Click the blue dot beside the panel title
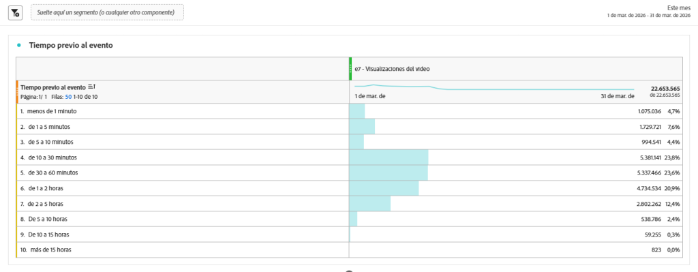This screenshot has width=698, height=272. point(18,46)
